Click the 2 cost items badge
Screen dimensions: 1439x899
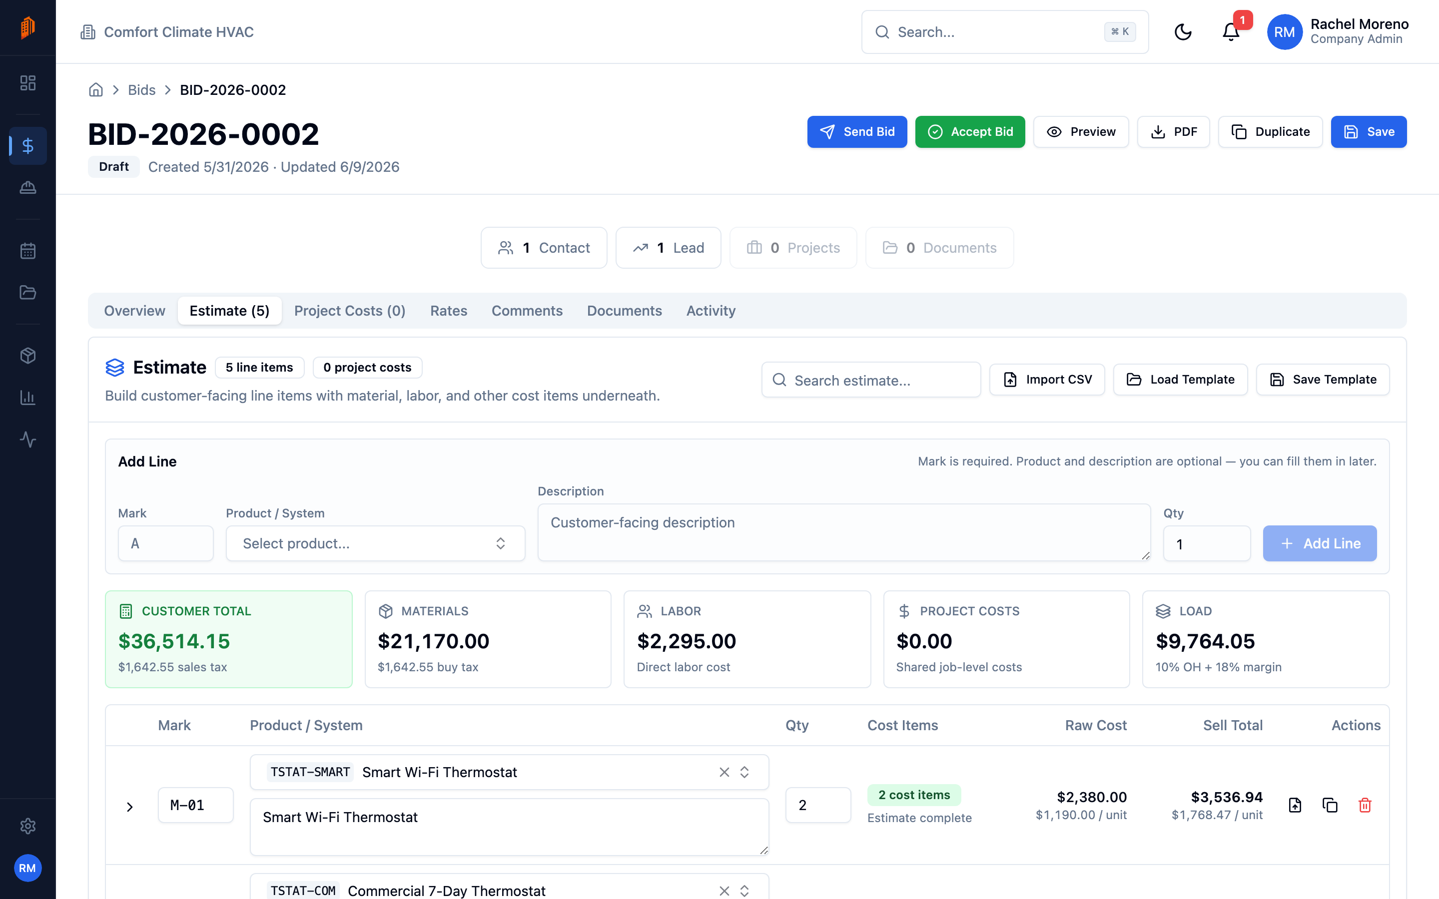click(914, 795)
